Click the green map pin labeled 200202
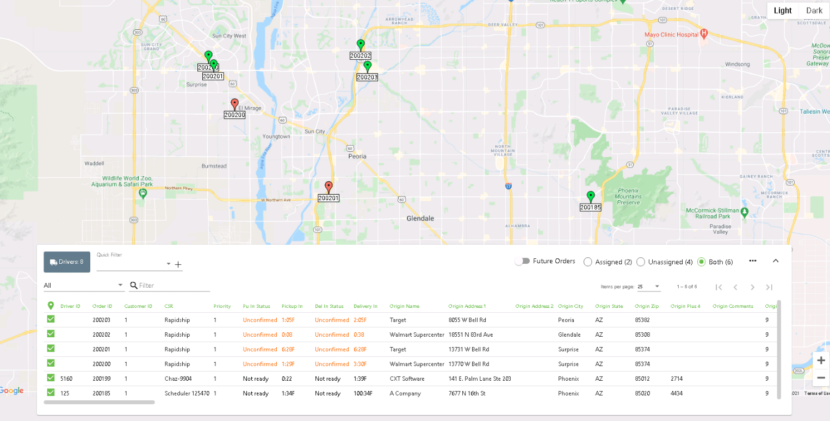 [360, 45]
